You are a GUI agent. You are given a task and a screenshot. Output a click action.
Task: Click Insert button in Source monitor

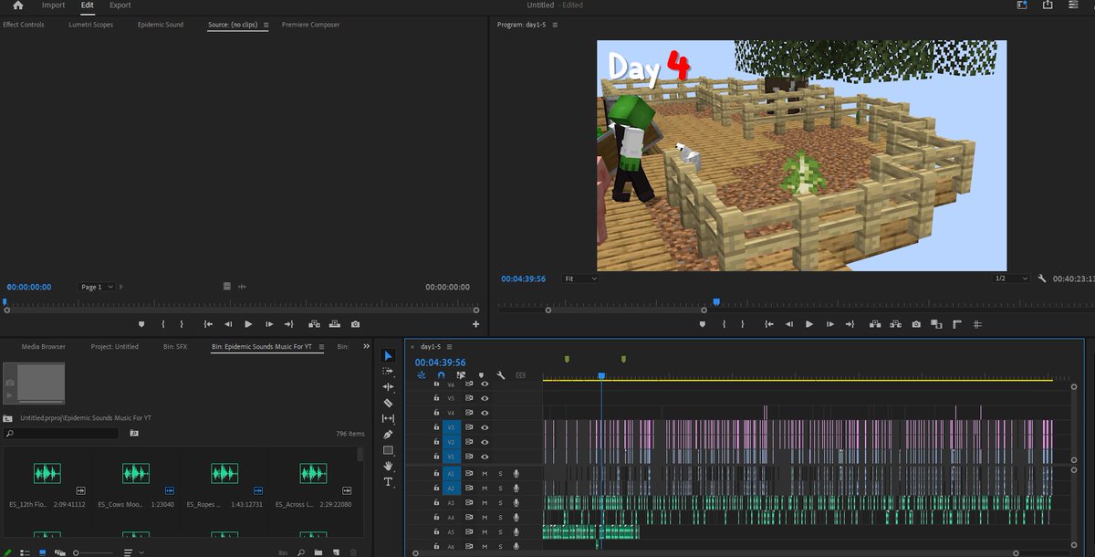tap(314, 324)
